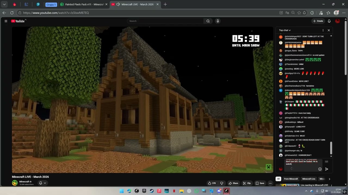The width and height of the screenshot is (348, 195).
Task: Open File Explorer from taskbar
Action: tap(182, 191)
